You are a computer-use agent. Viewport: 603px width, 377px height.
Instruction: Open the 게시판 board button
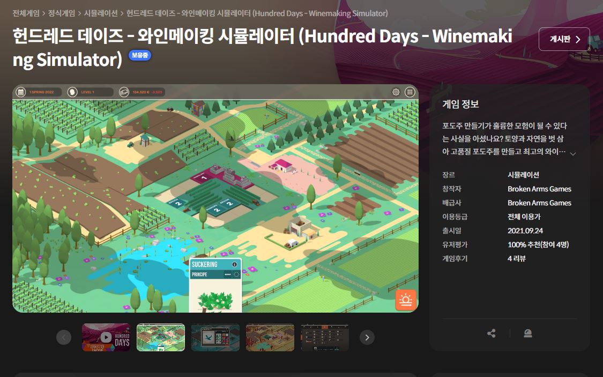click(564, 39)
